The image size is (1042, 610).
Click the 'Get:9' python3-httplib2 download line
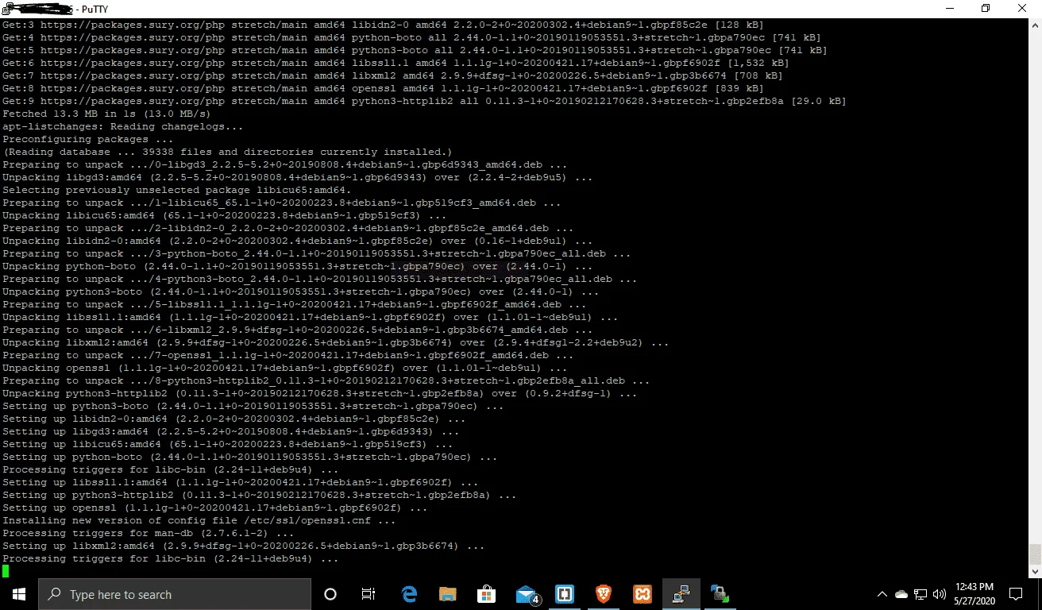tap(425, 101)
